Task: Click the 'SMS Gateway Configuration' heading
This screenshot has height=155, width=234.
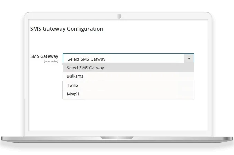Action: [x=67, y=29]
